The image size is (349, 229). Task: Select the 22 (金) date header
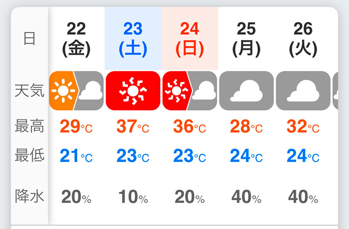(x=76, y=39)
